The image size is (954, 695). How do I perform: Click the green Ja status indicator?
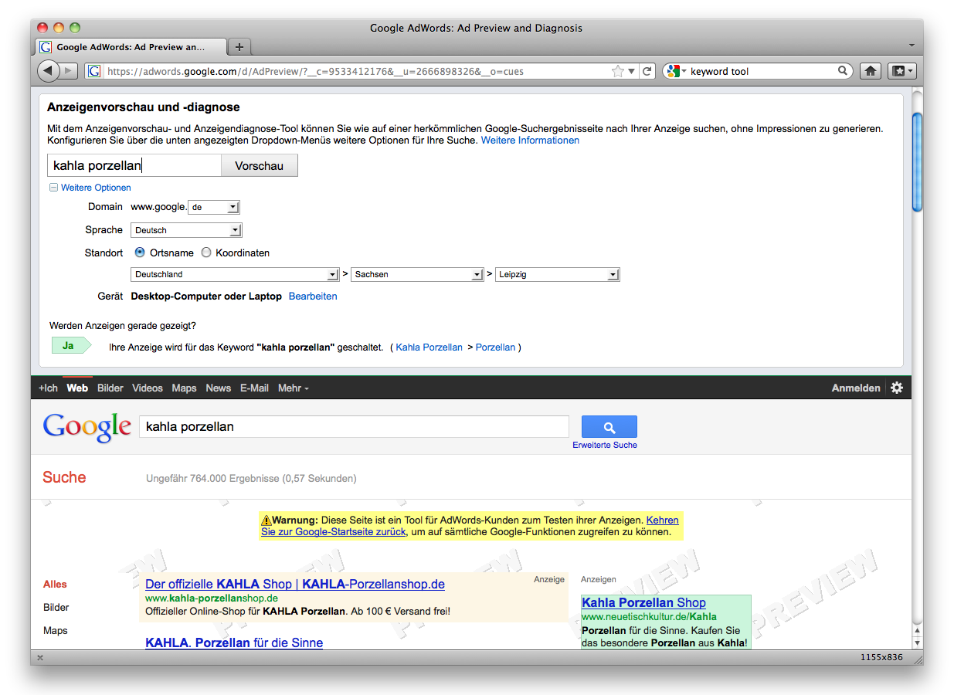[71, 345]
